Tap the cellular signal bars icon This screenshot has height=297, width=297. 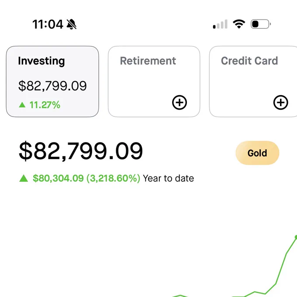[220, 24]
